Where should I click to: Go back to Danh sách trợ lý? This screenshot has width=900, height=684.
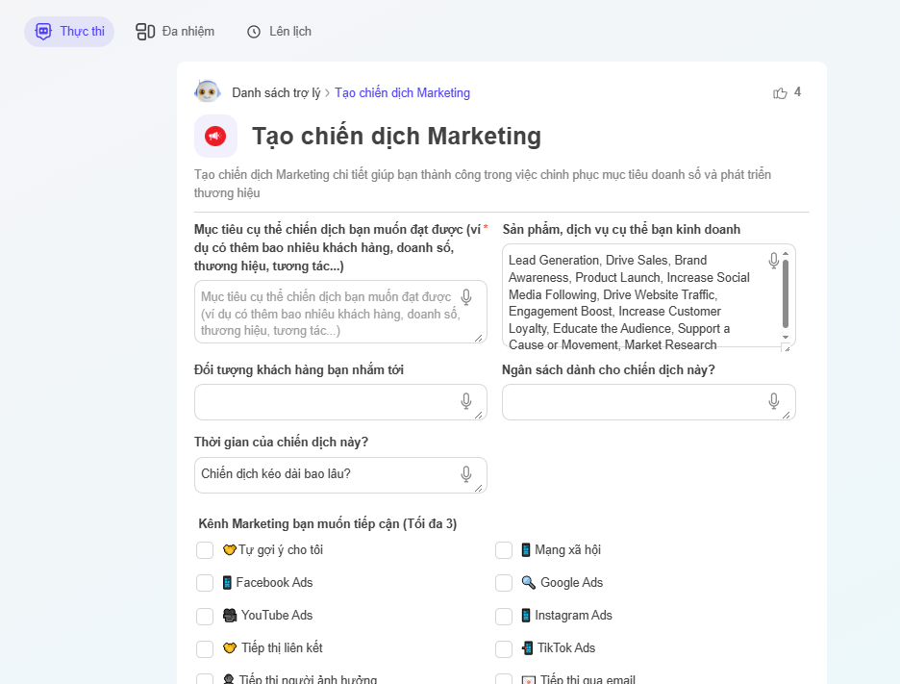point(276,93)
